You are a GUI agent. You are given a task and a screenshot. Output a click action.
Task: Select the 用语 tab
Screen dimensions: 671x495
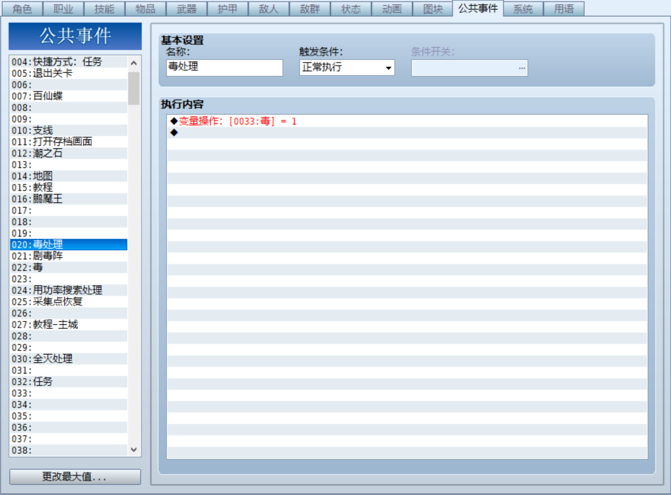coord(564,9)
